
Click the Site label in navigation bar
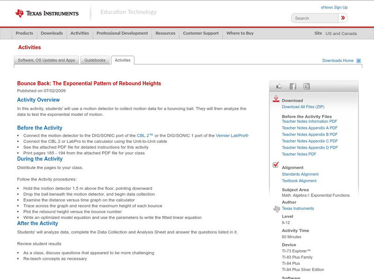(x=318, y=33)
